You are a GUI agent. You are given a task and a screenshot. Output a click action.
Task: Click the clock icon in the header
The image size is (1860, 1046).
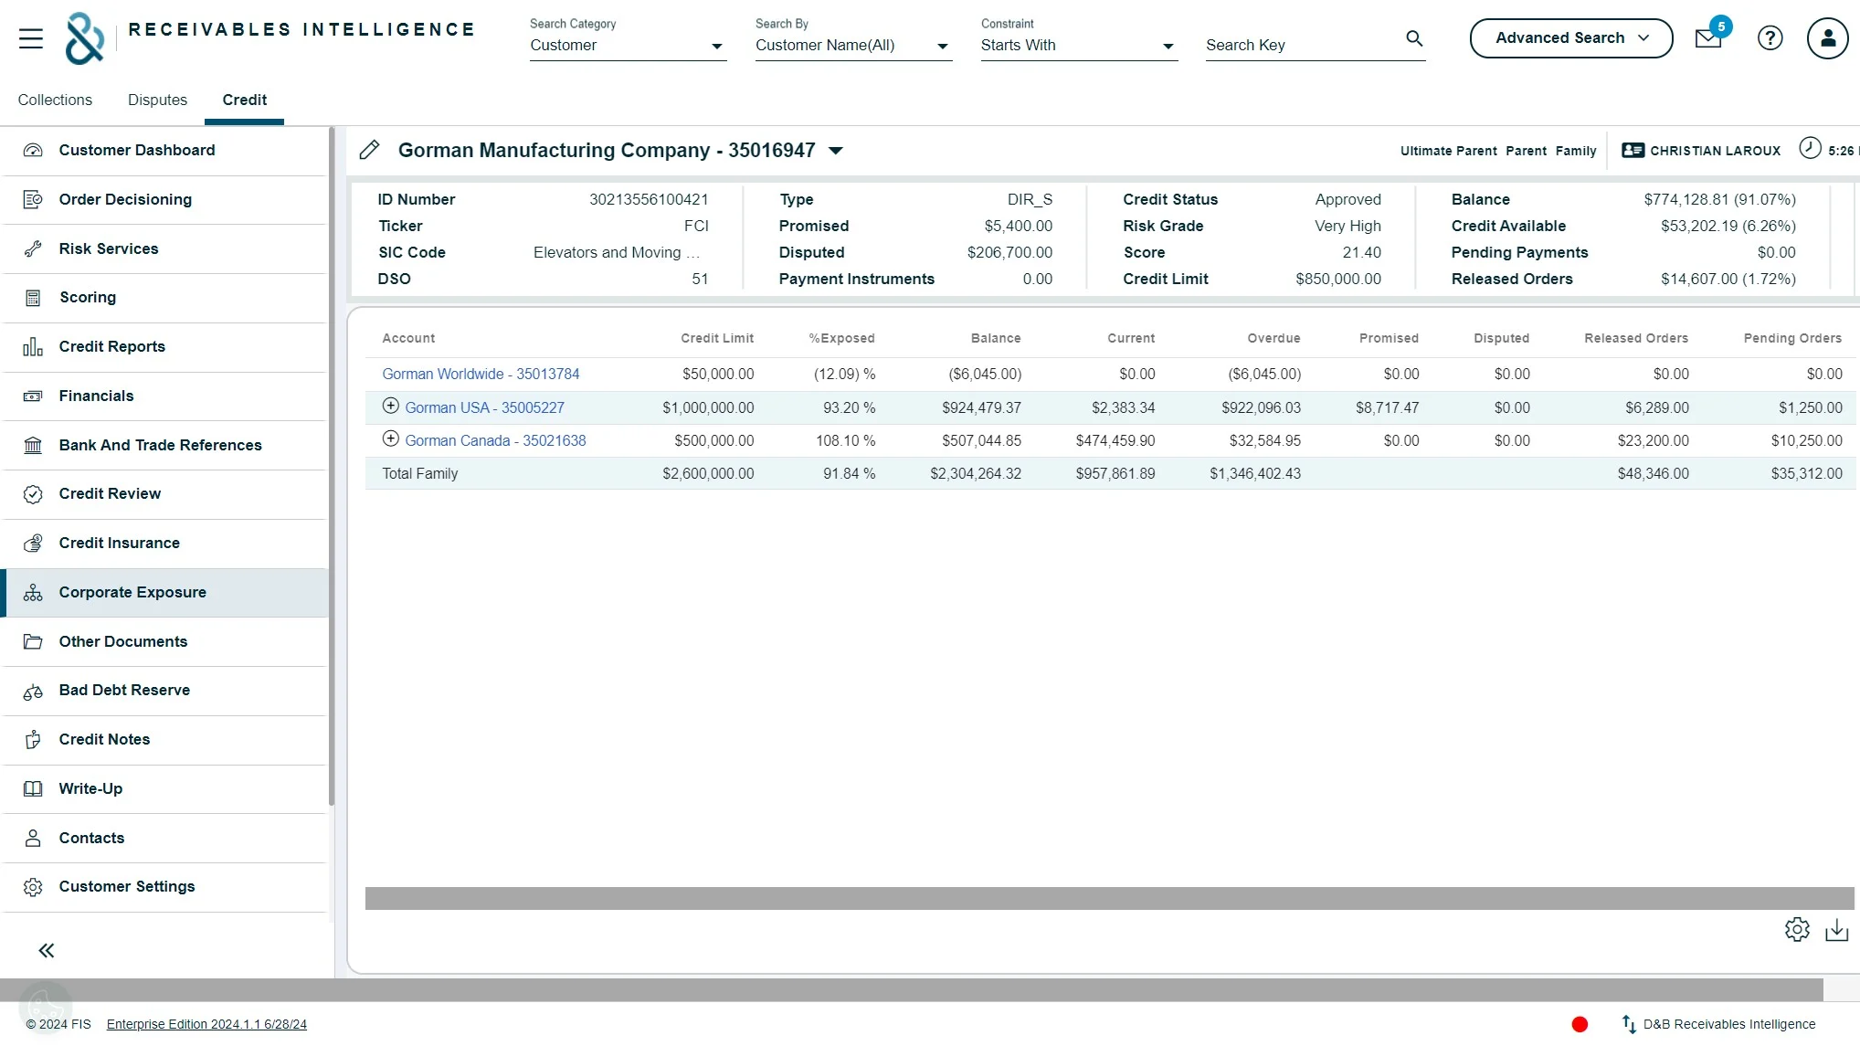(x=1810, y=148)
